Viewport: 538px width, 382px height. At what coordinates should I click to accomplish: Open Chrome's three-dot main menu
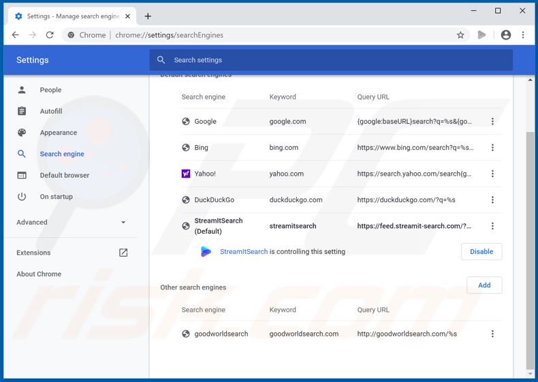tap(523, 35)
